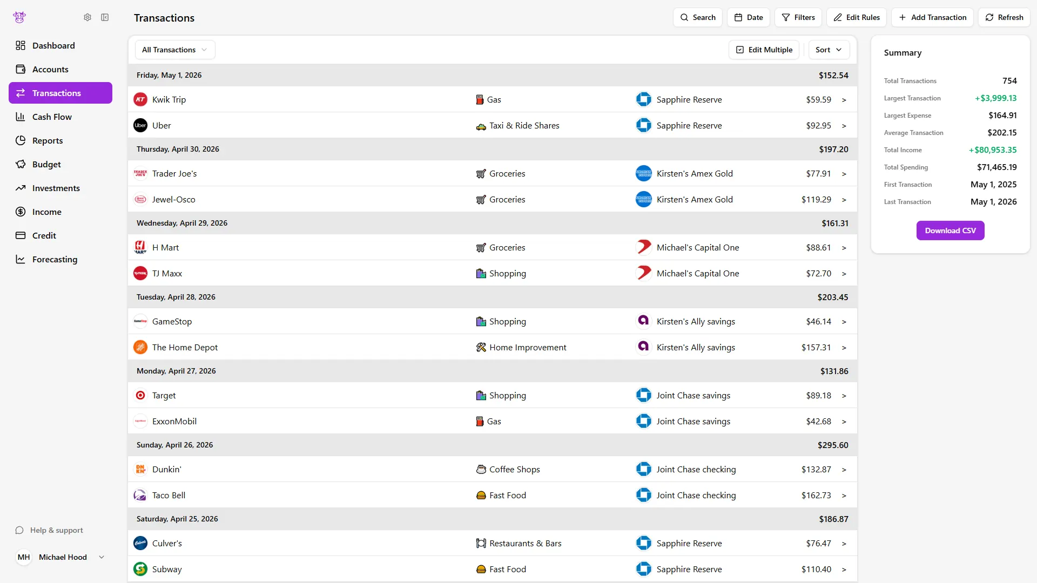Expand the ExxonMobil transaction details arrow

pyautogui.click(x=844, y=422)
